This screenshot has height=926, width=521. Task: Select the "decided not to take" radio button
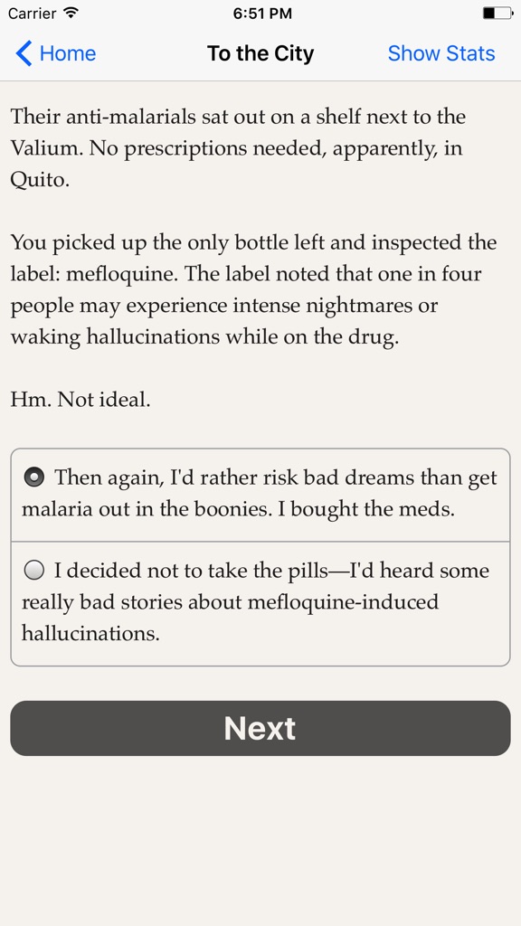34,571
